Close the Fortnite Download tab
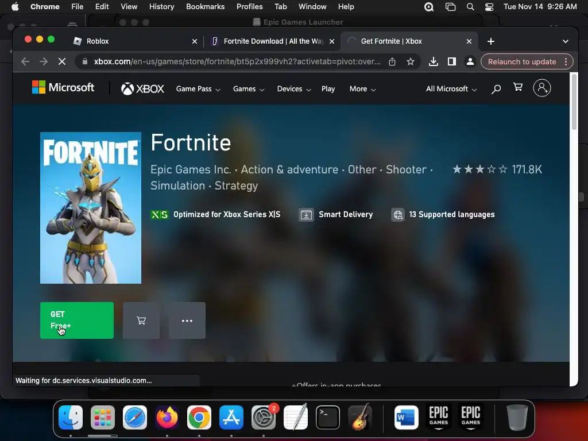 click(332, 41)
